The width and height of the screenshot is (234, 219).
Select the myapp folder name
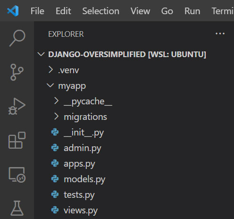72,86
